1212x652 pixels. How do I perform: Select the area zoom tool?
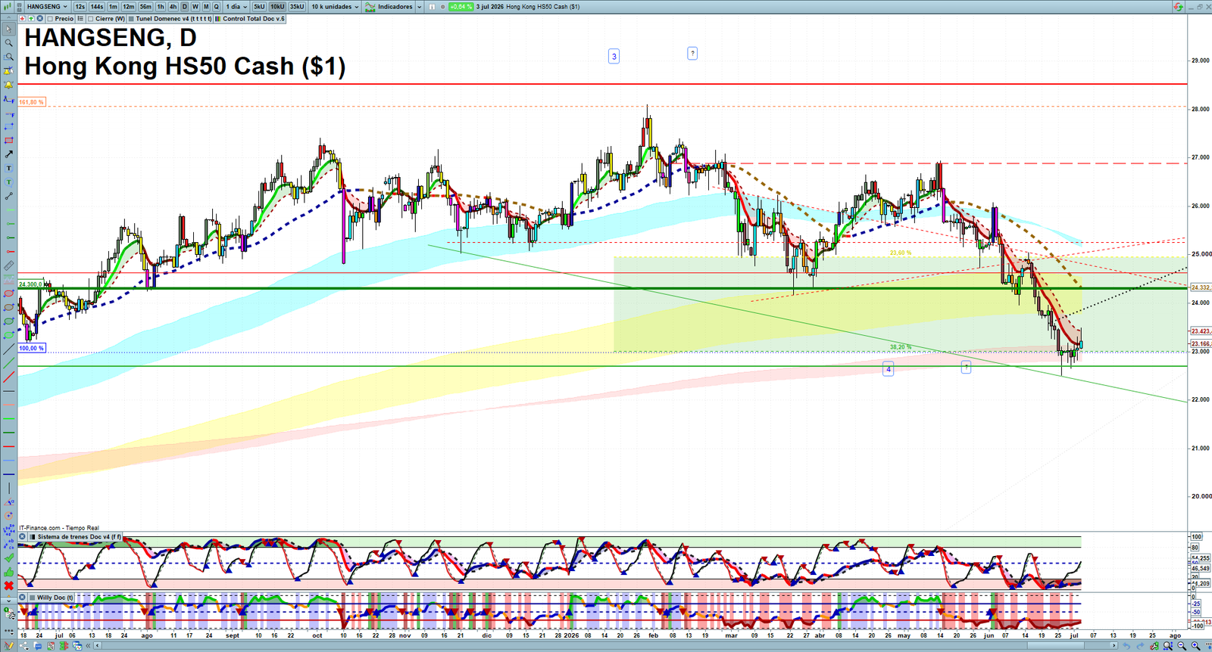tap(8, 57)
